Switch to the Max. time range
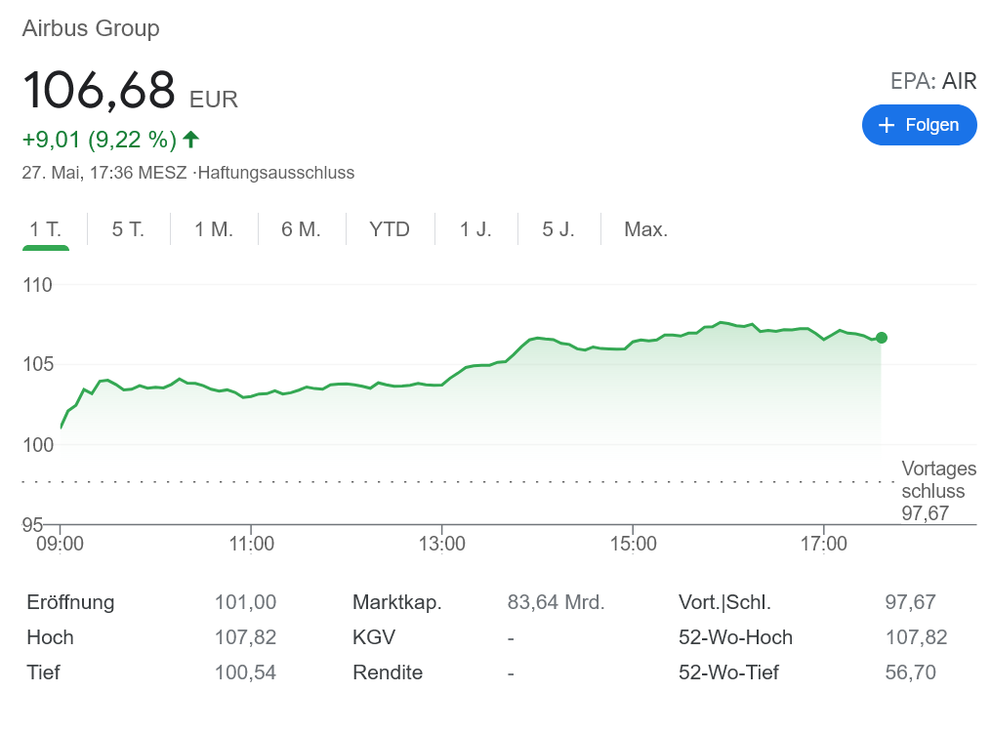The image size is (991, 733). tap(646, 229)
